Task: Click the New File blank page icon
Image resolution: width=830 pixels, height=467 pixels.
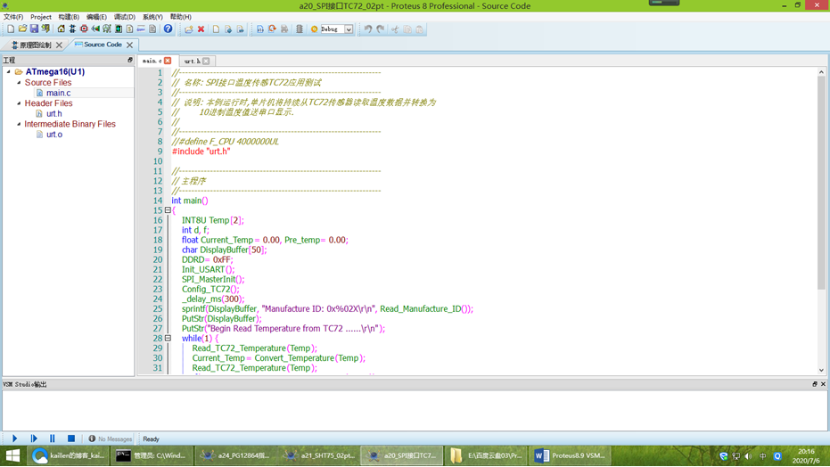Action: [x=216, y=29]
